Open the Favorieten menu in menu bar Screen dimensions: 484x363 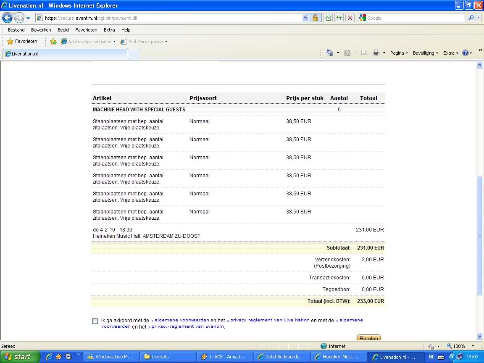(x=86, y=30)
